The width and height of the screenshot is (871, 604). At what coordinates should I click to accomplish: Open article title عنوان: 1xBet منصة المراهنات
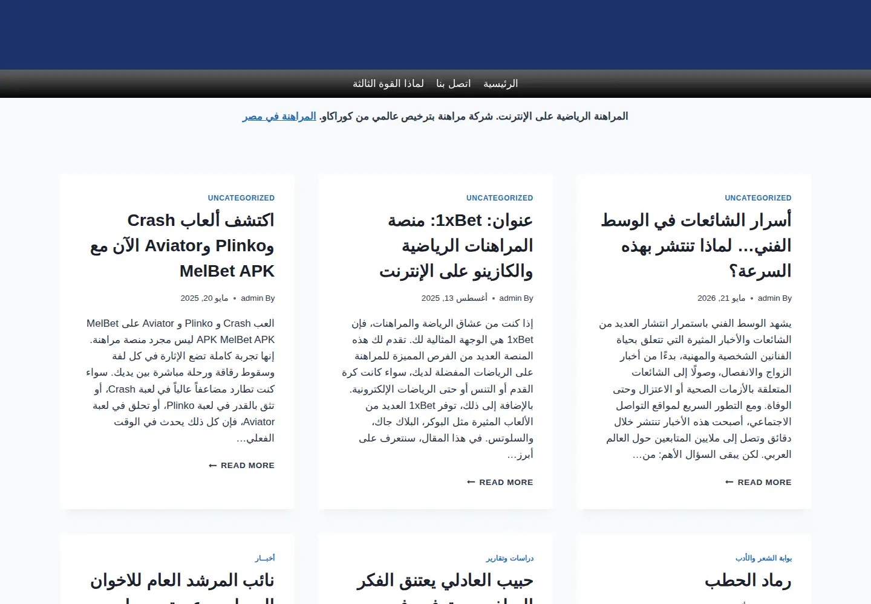tap(456, 245)
